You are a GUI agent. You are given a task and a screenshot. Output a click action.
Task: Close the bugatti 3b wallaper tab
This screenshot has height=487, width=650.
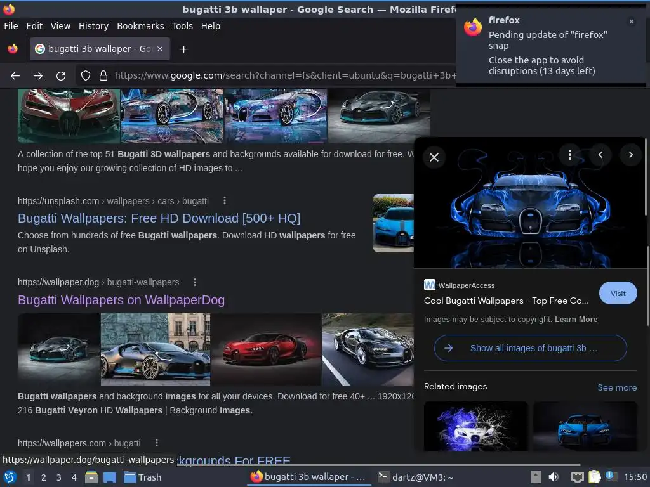click(160, 49)
